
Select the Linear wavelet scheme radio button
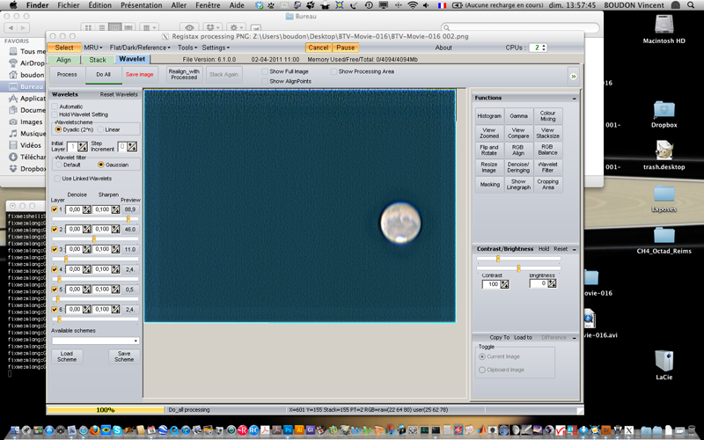pos(100,129)
